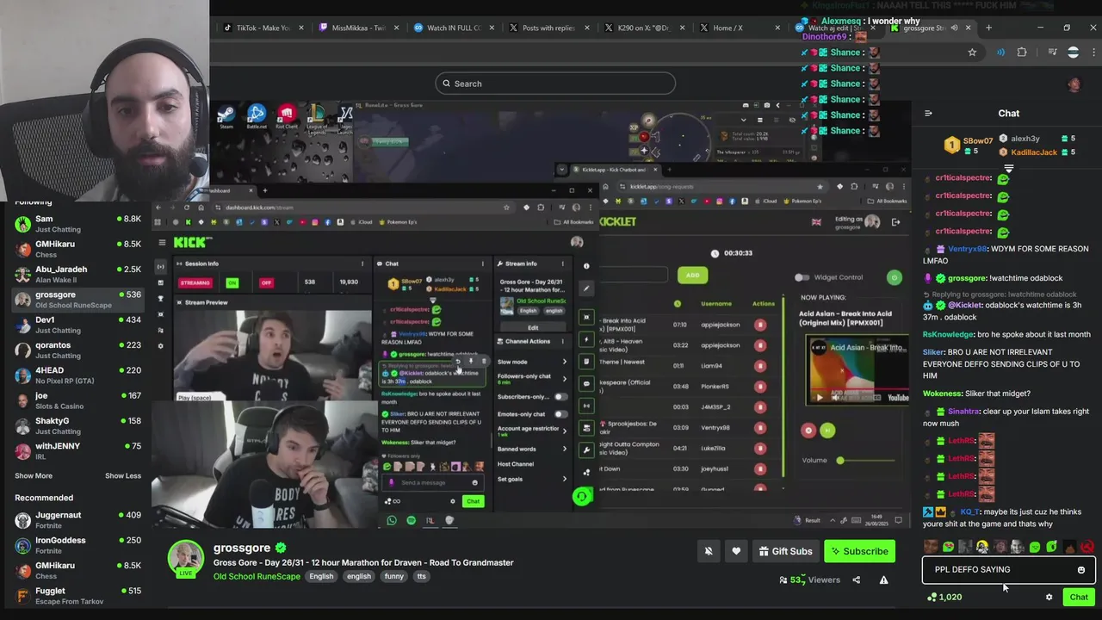Screen dimensions: 1102x620
Task: Click the info icon in dashboard right rail
Action: [586, 266]
